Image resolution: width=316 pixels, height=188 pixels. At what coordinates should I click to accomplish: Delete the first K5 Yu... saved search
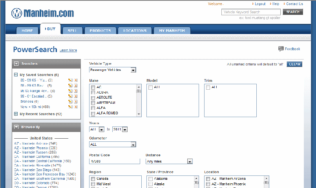(x=76, y=80)
